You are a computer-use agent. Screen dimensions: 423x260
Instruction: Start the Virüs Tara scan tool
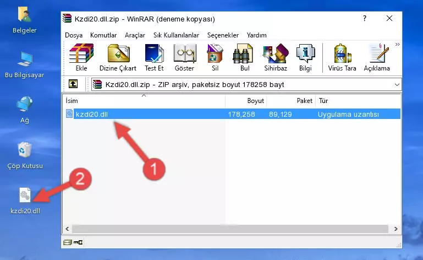coord(342,57)
